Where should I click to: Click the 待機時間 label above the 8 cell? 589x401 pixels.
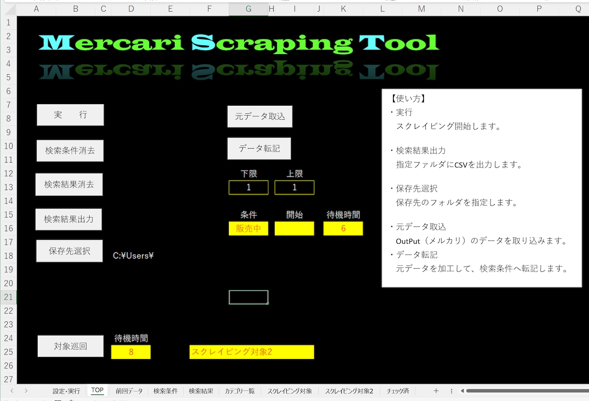coord(131,338)
